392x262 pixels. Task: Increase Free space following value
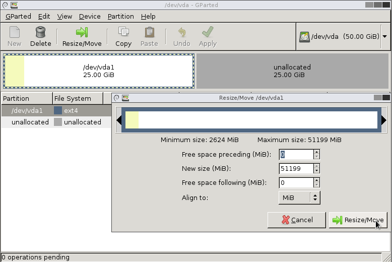pyautogui.click(x=317, y=180)
